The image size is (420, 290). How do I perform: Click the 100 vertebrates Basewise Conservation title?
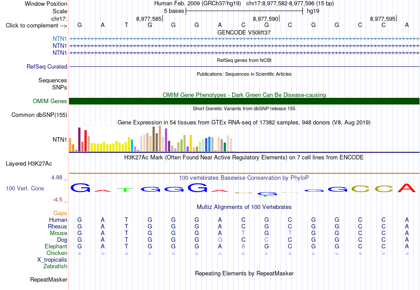244,178
